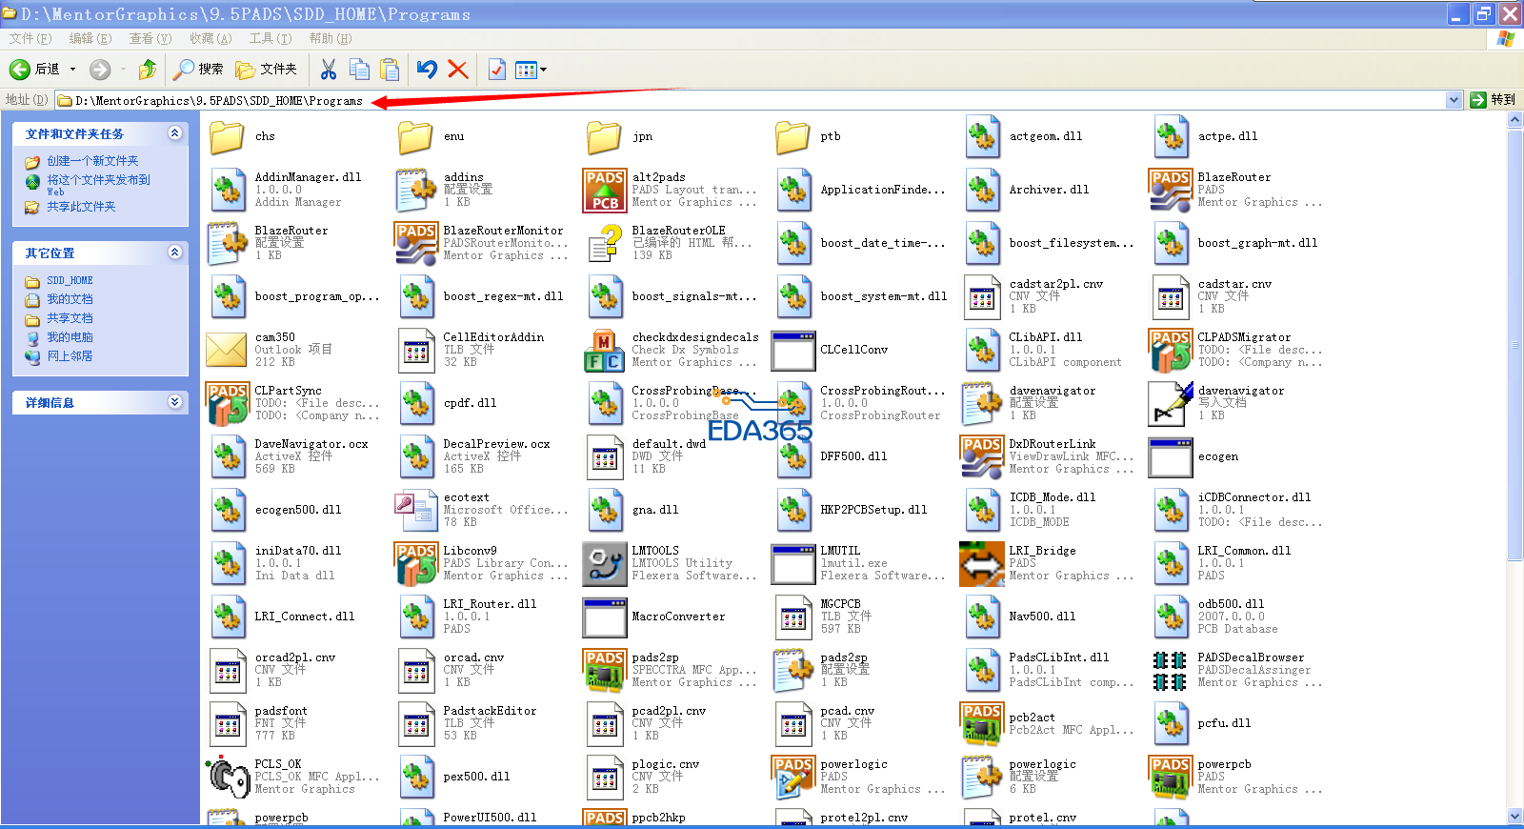
Task: Select the pads2sp SPECCTRA application icon
Action: click(x=604, y=670)
